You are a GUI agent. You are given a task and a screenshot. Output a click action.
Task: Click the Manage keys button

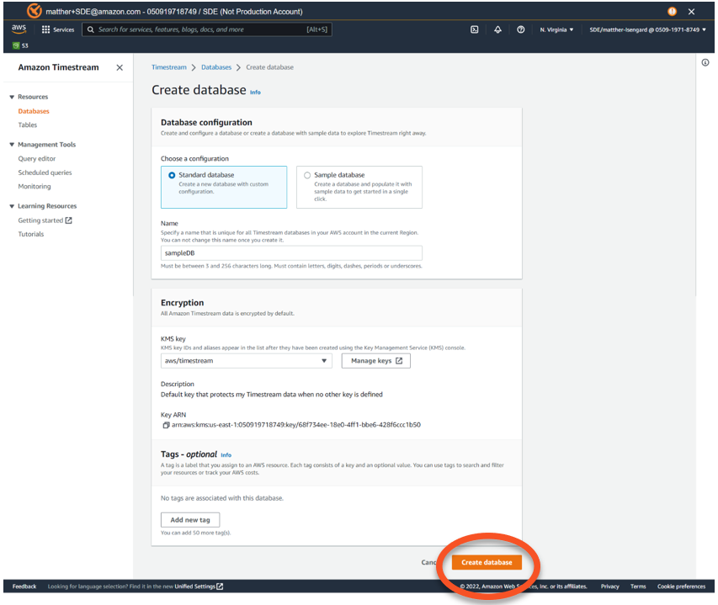[x=376, y=361]
